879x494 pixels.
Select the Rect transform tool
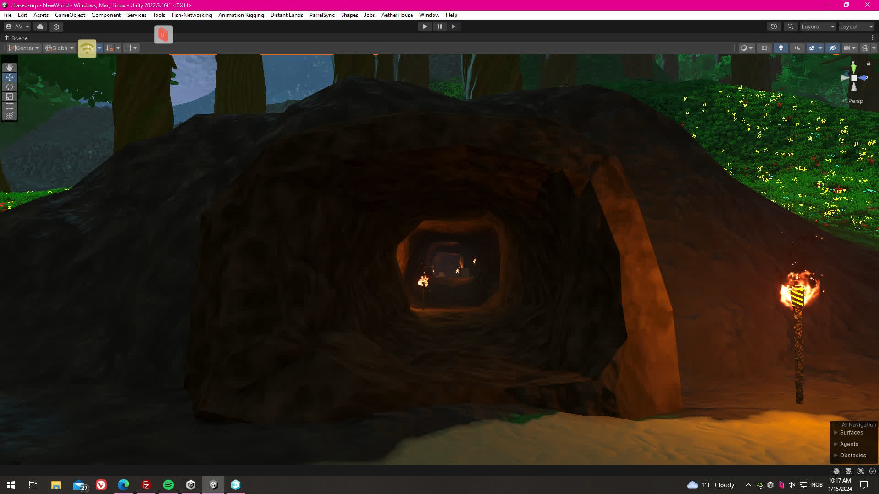coord(10,106)
